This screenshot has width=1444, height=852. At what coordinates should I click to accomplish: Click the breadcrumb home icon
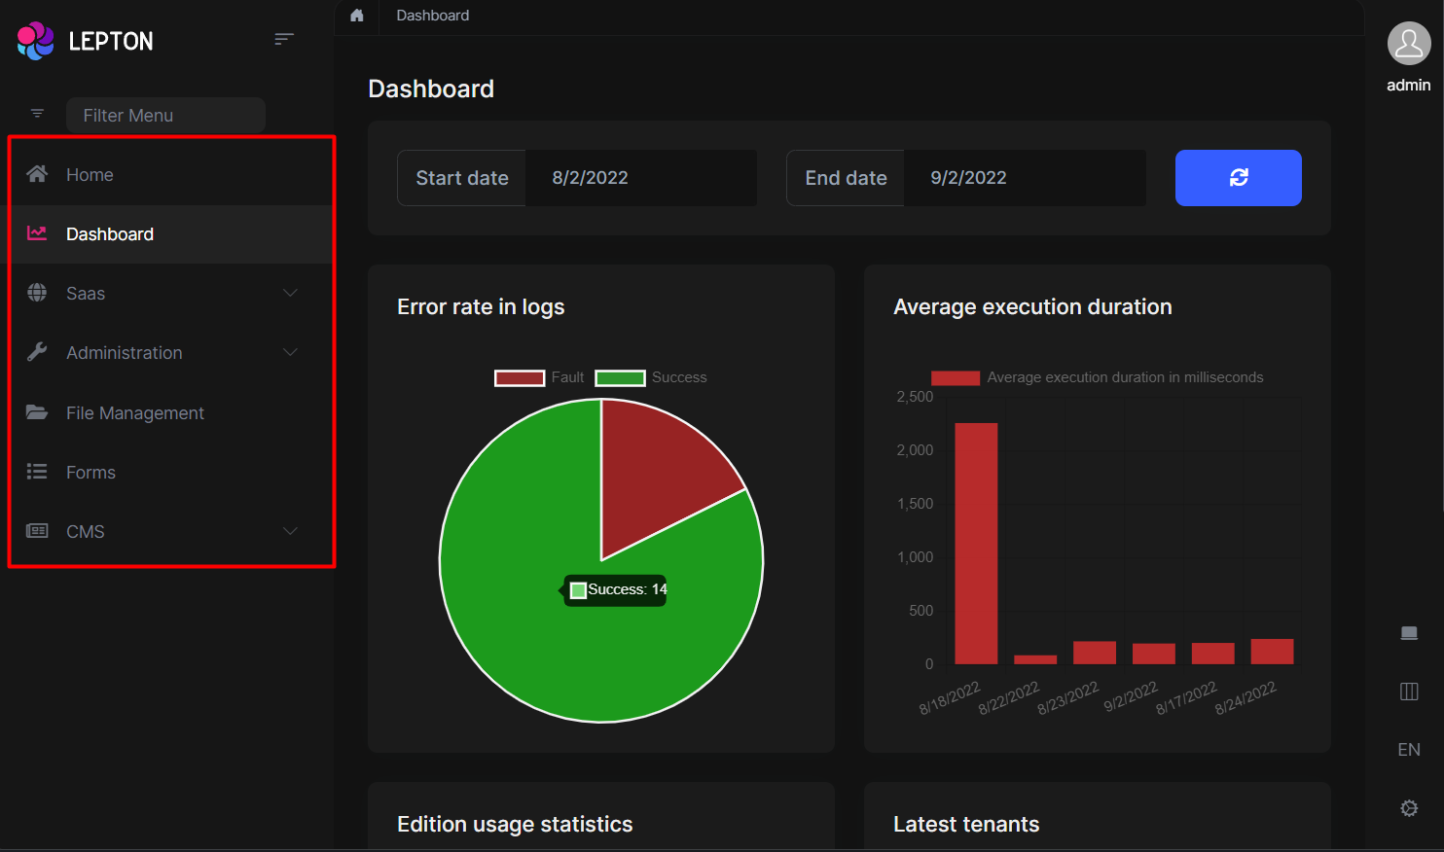pyautogui.click(x=357, y=16)
